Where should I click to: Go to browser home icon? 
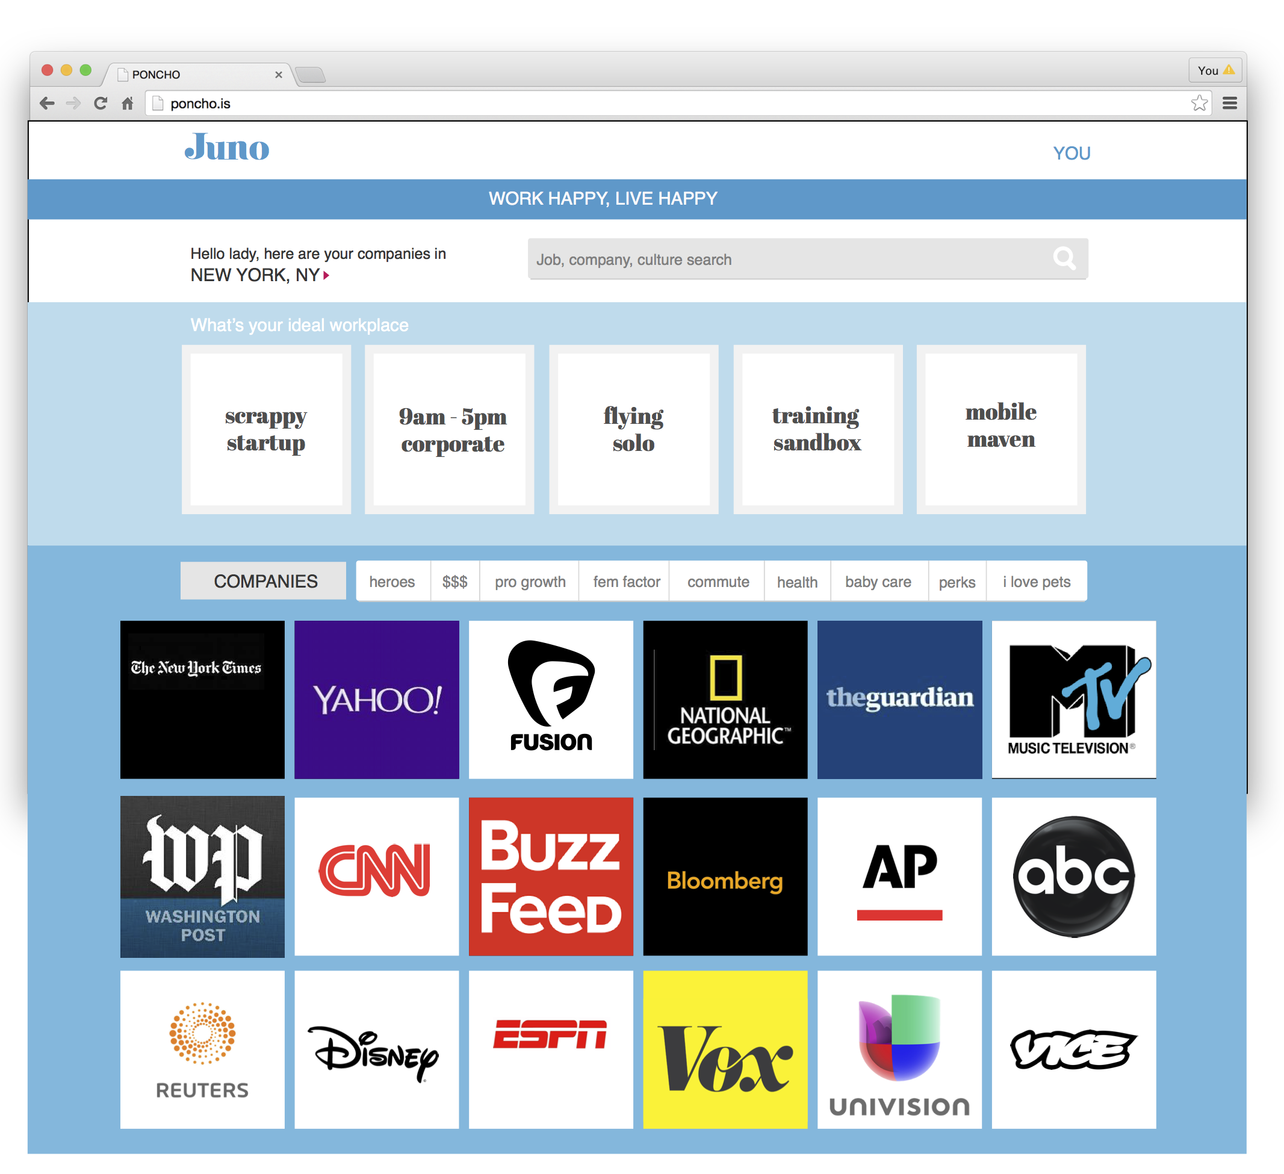click(128, 103)
